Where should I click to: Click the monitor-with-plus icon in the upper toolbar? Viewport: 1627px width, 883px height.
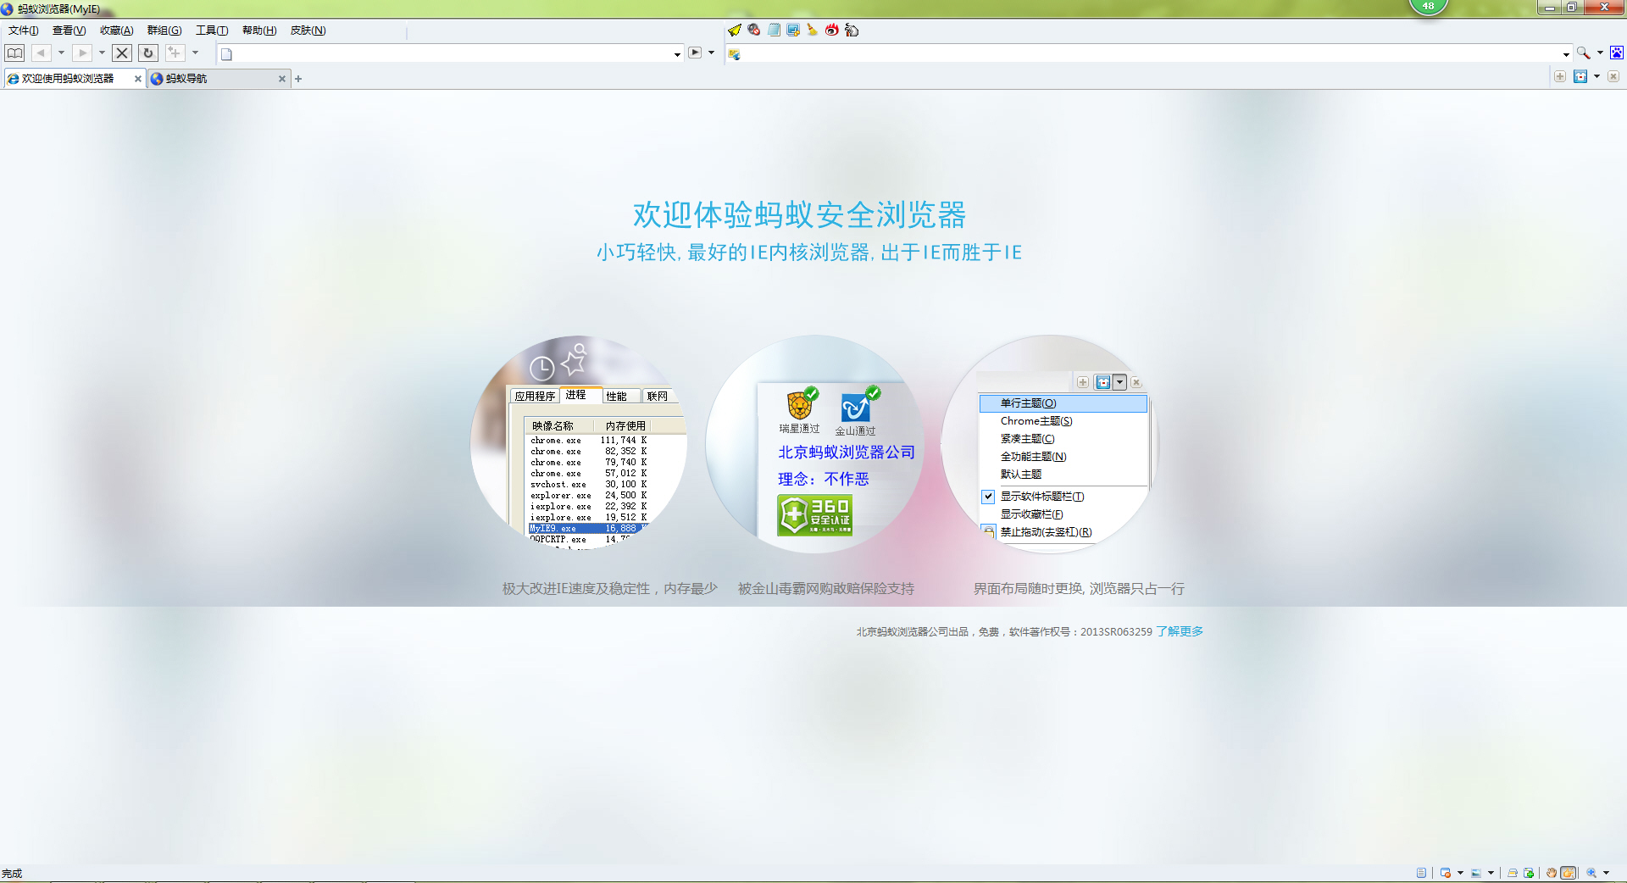tap(793, 30)
